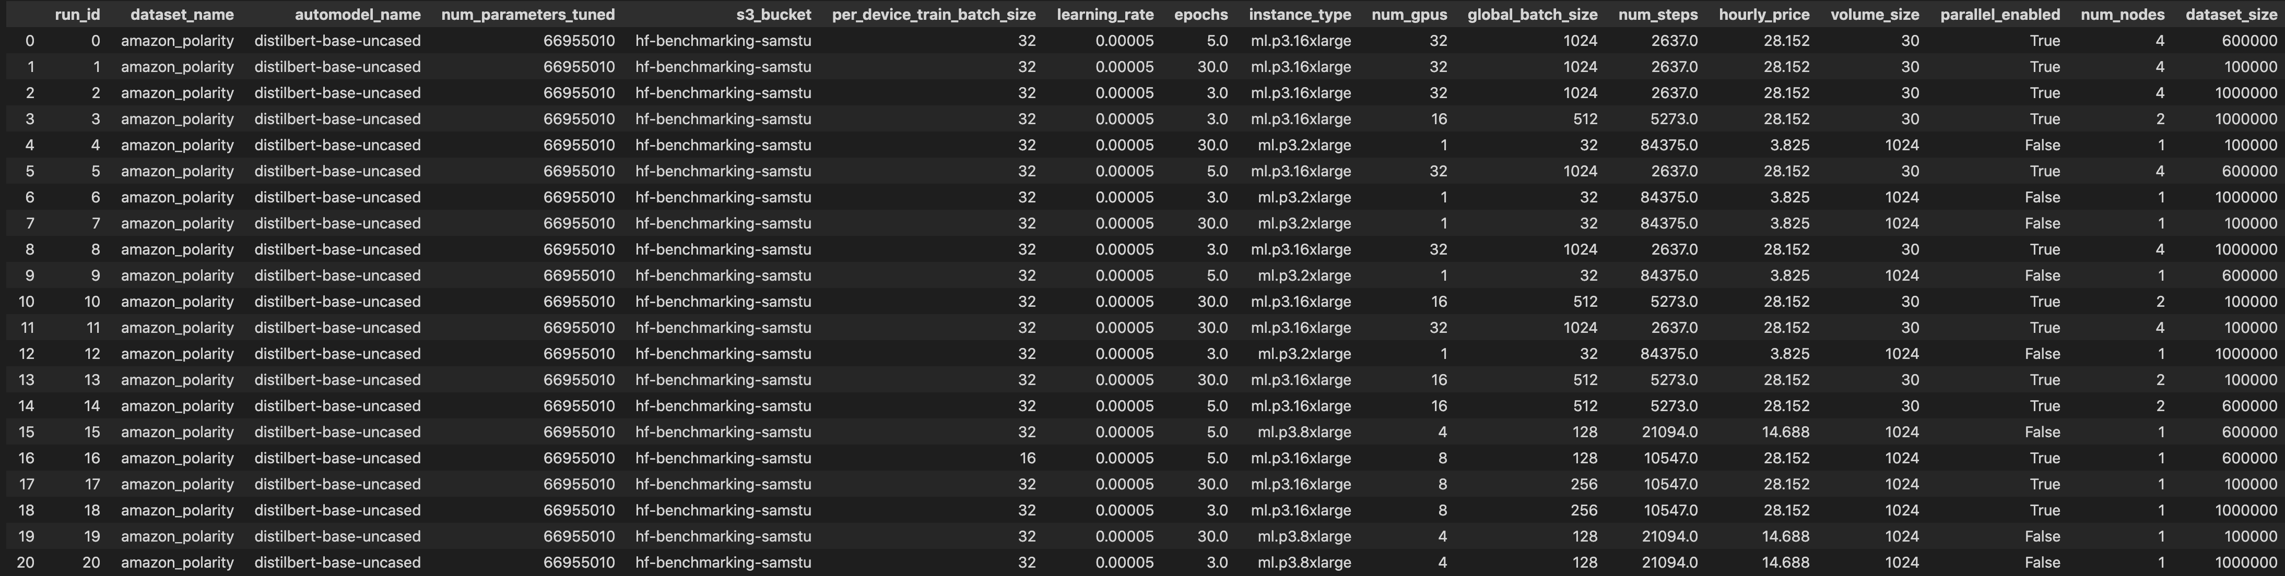Select the automodel_name column header
The width and height of the screenshot is (2285, 576).
(x=358, y=14)
